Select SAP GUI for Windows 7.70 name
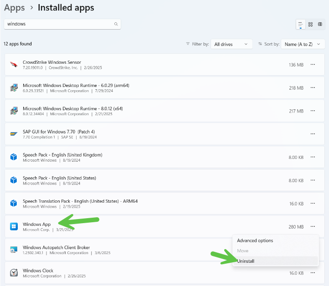The image size is (329, 286). pos(59,132)
